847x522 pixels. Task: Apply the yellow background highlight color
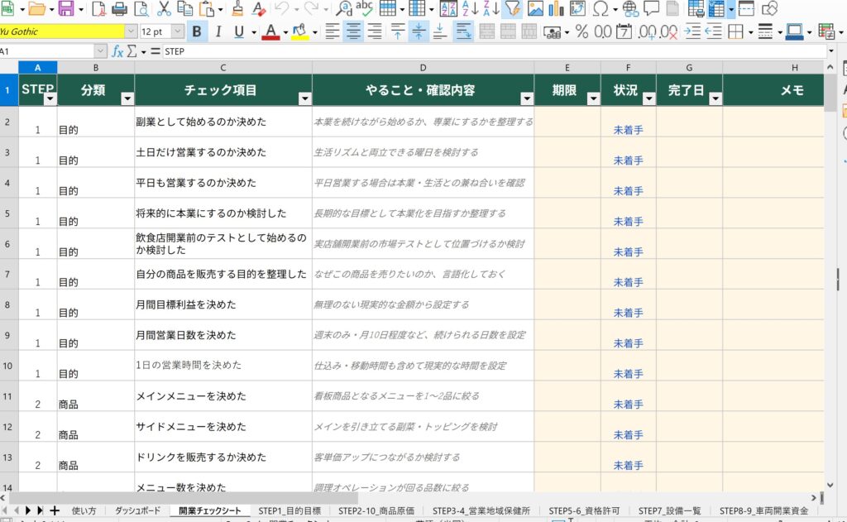click(299, 32)
